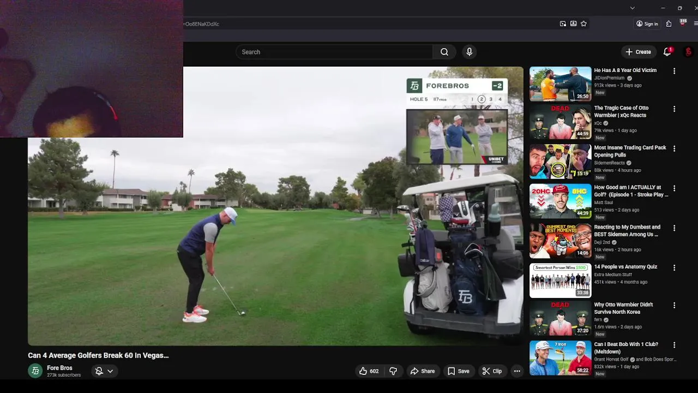Open the browser tab list chevron
Viewport: 698px width, 393px height.
(632, 8)
